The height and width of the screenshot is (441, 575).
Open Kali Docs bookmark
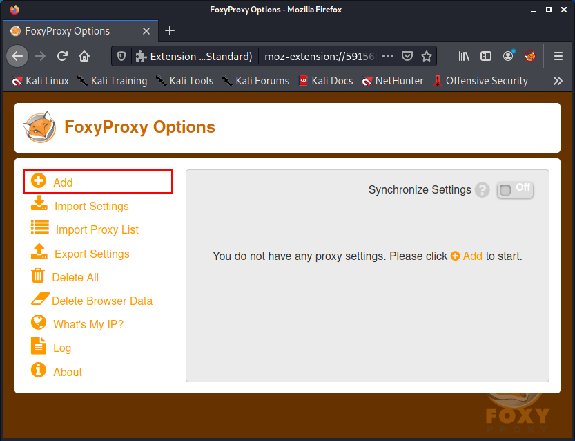tap(326, 81)
